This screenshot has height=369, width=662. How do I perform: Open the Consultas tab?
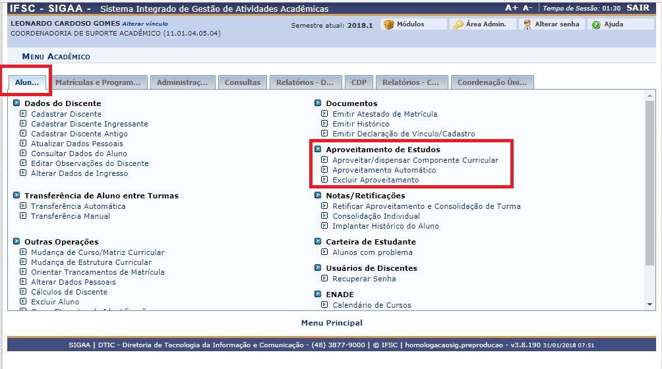(242, 82)
